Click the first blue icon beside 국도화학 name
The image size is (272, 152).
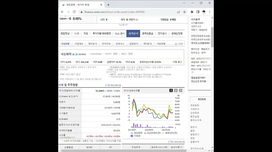coord(73,54)
